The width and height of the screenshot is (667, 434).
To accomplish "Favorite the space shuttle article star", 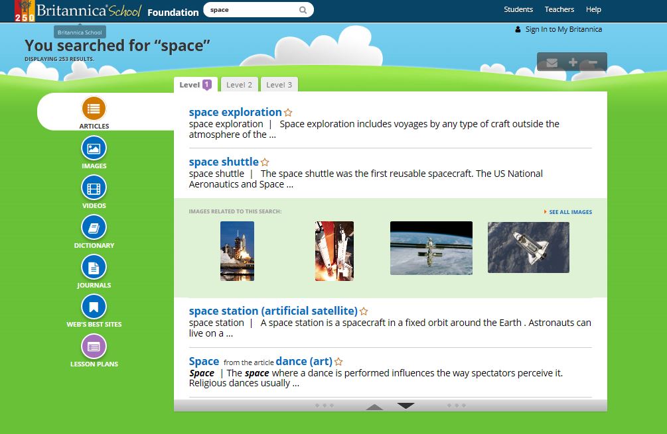I will [265, 162].
